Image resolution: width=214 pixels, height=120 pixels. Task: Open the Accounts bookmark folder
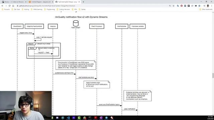[6, 9]
